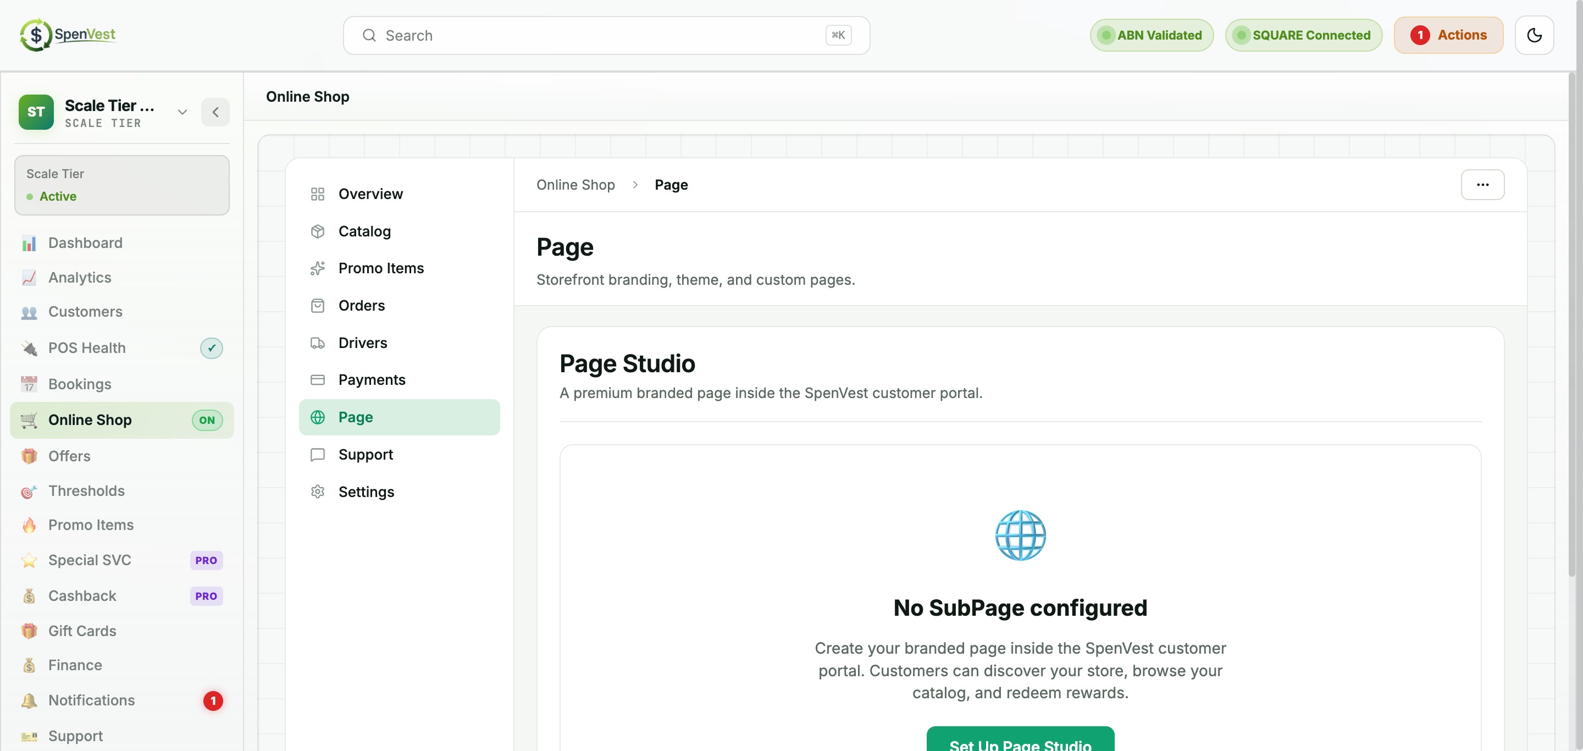The image size is (1583, 751).
Task: Click the Thresholds target icon
Action: click(x=29, y=491)
